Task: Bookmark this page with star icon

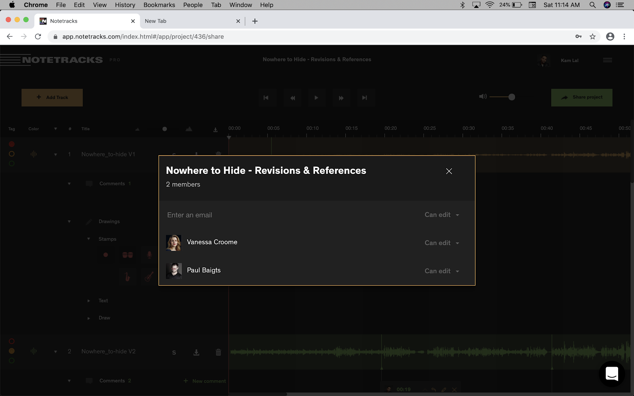Action: point(592,36)
